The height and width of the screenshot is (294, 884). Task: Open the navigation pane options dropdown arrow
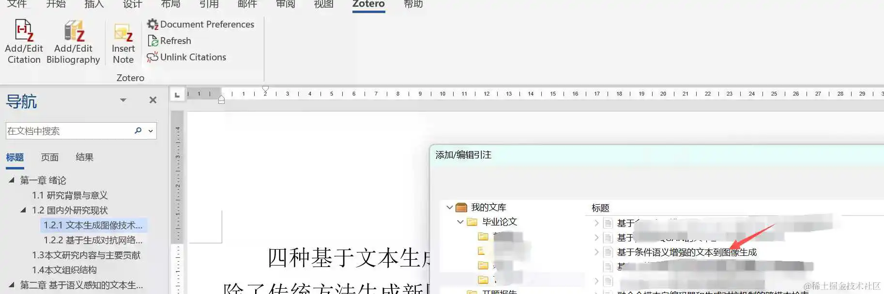point(123,100)
